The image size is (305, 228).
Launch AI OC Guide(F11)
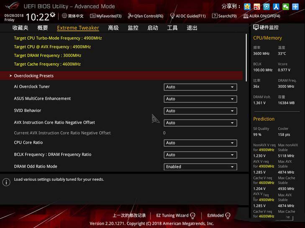pos(188,16)
